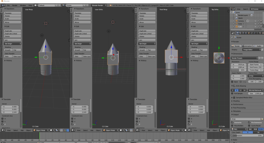264x143 pixels.
Task: Toggle Z constraint axis checkbox in first panel
Action: pos(2,124)
